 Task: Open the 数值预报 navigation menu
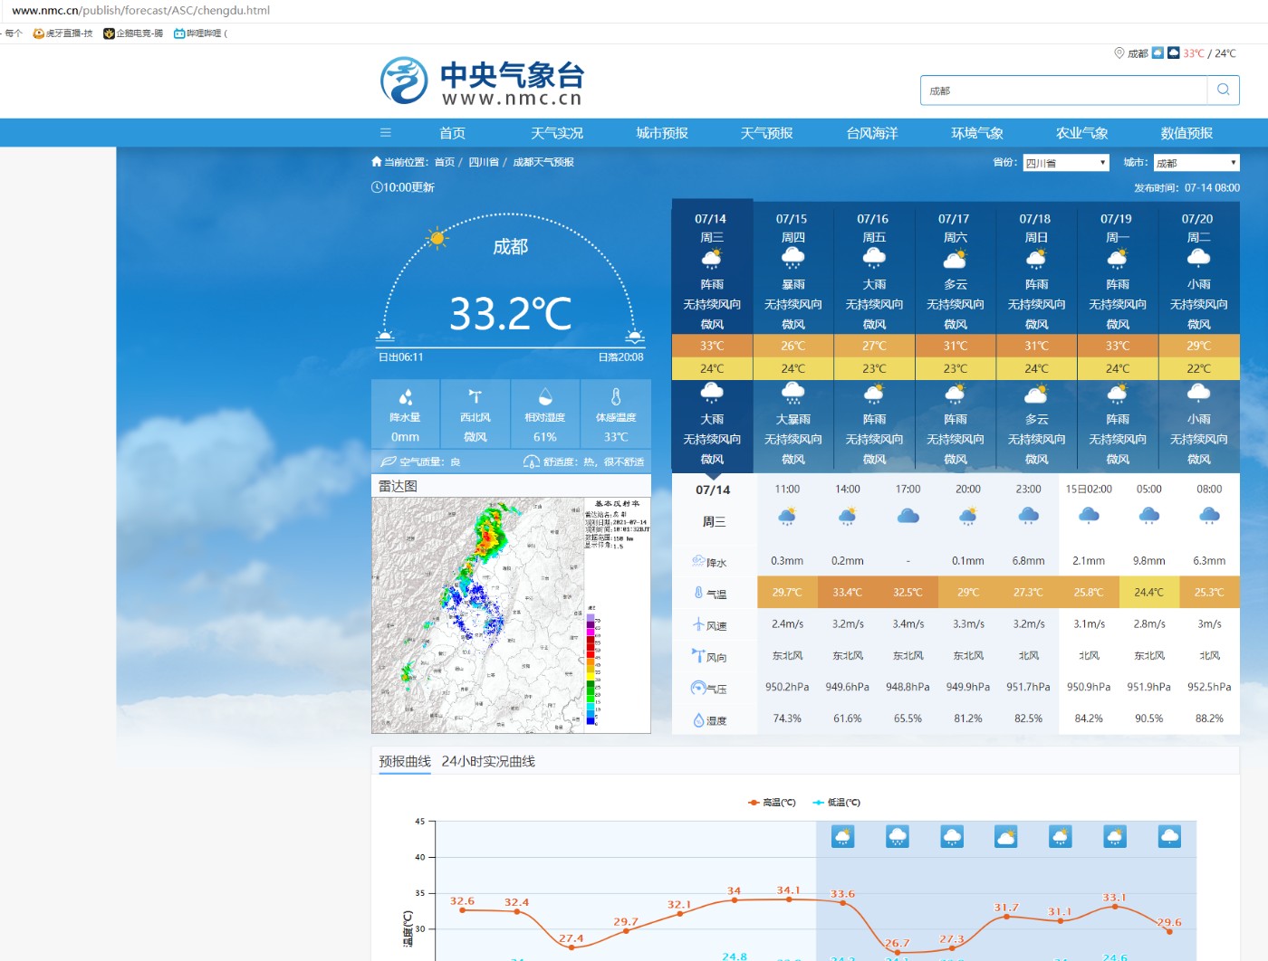1186,133
